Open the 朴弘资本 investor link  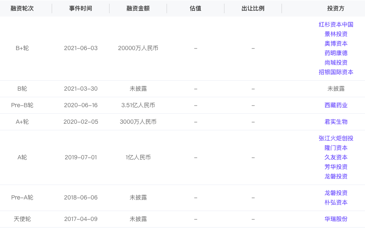[x=336, y=203]
